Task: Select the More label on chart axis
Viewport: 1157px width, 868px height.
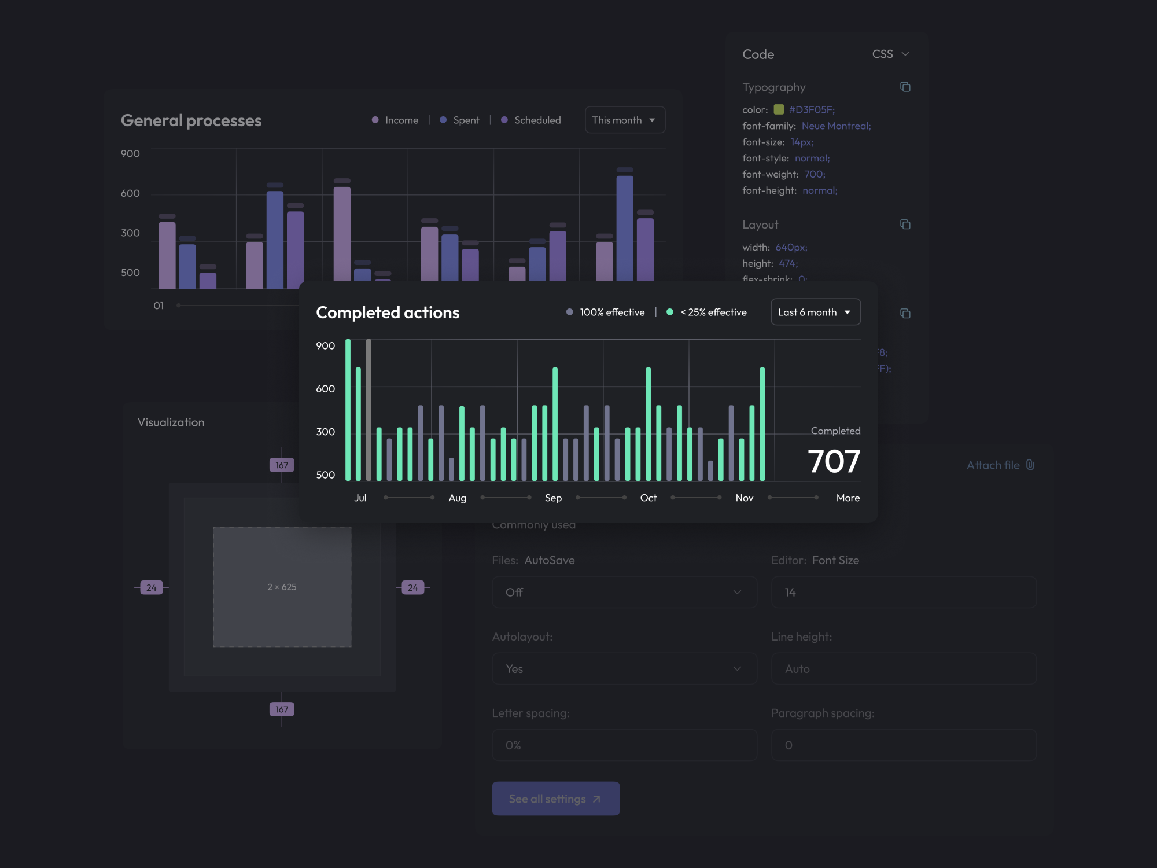Action: pos(848,498)
